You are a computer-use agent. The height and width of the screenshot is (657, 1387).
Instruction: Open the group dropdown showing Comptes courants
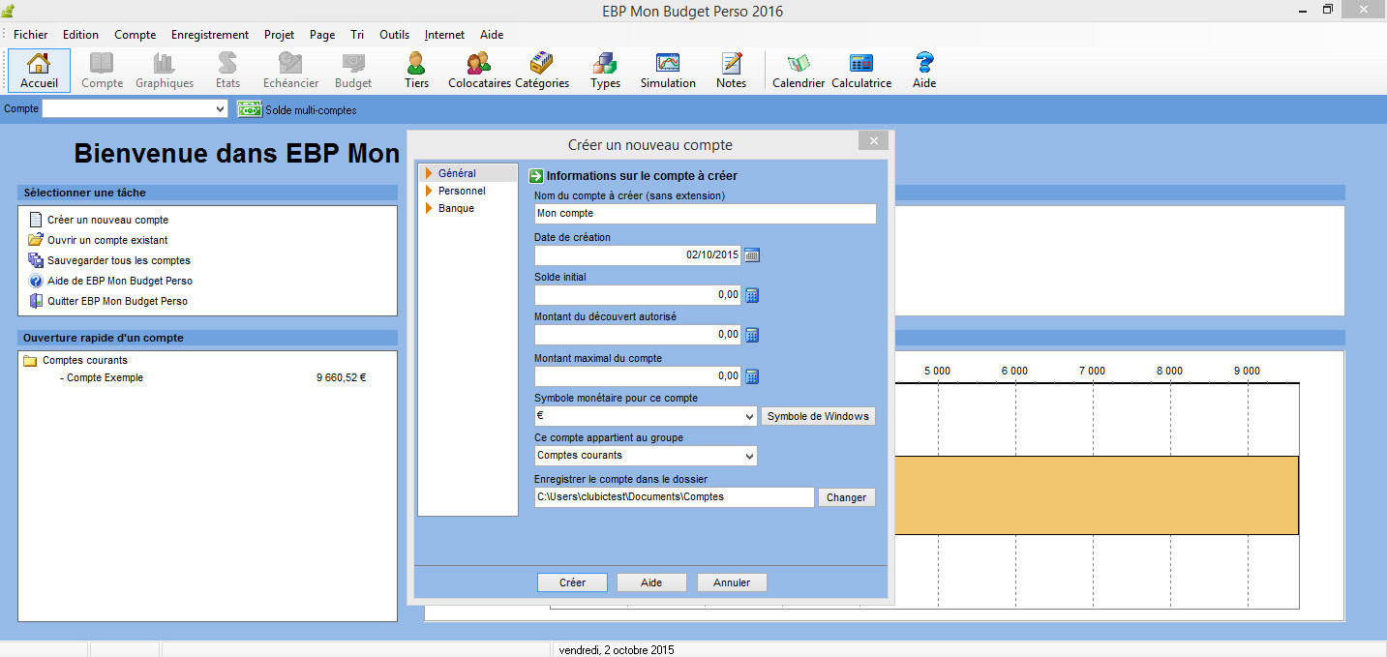[750, 455]
